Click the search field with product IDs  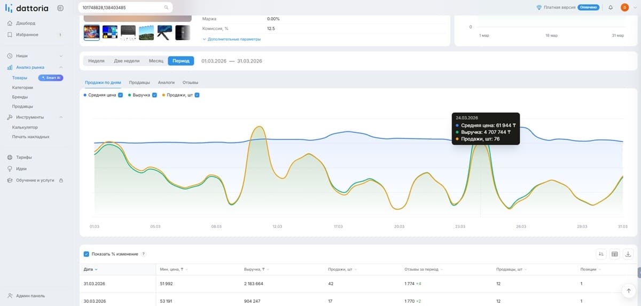point(125,7)
